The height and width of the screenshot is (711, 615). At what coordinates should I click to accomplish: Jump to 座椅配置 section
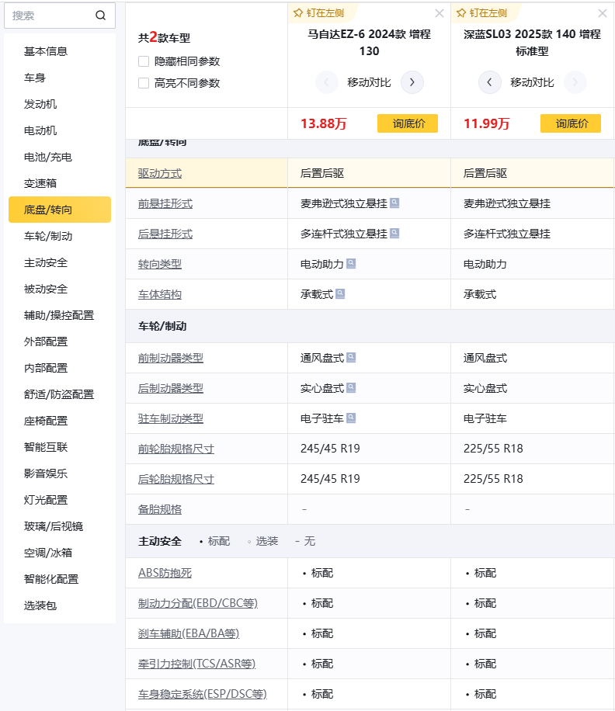coord(46,421)
